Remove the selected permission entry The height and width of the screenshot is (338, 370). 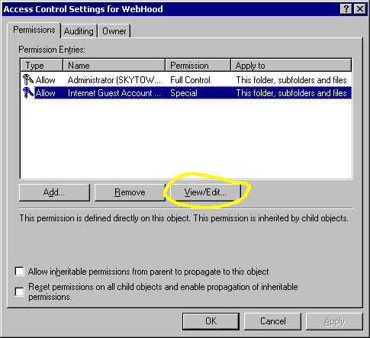point(130,192)
